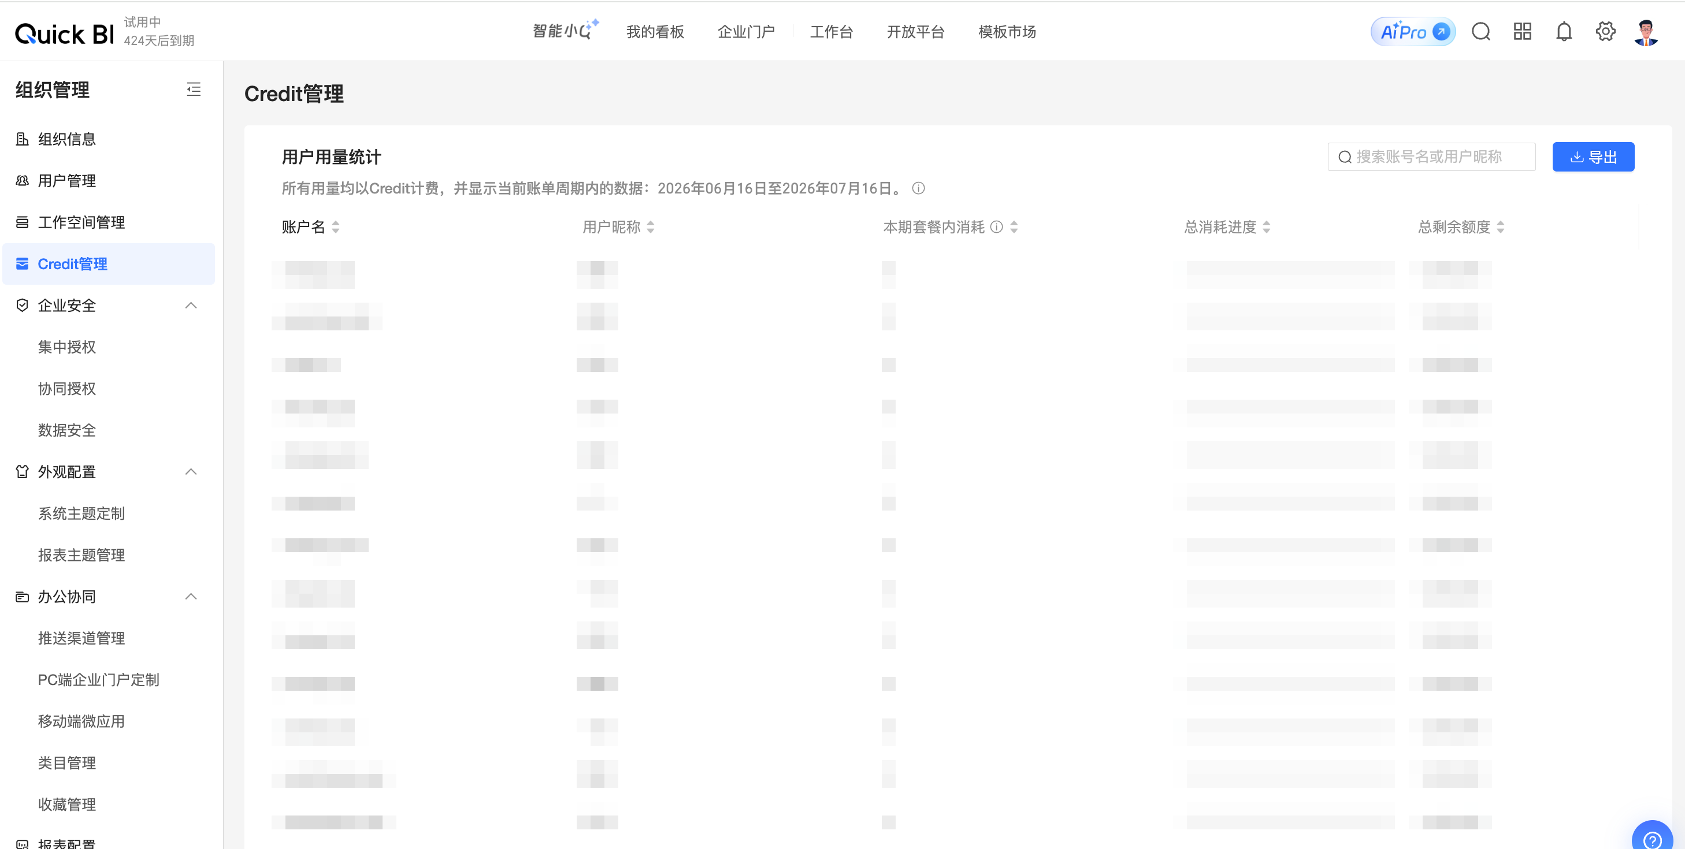Go to 我的看板
Viewport: 1685px width, 849px height.
tap(655, 31)
